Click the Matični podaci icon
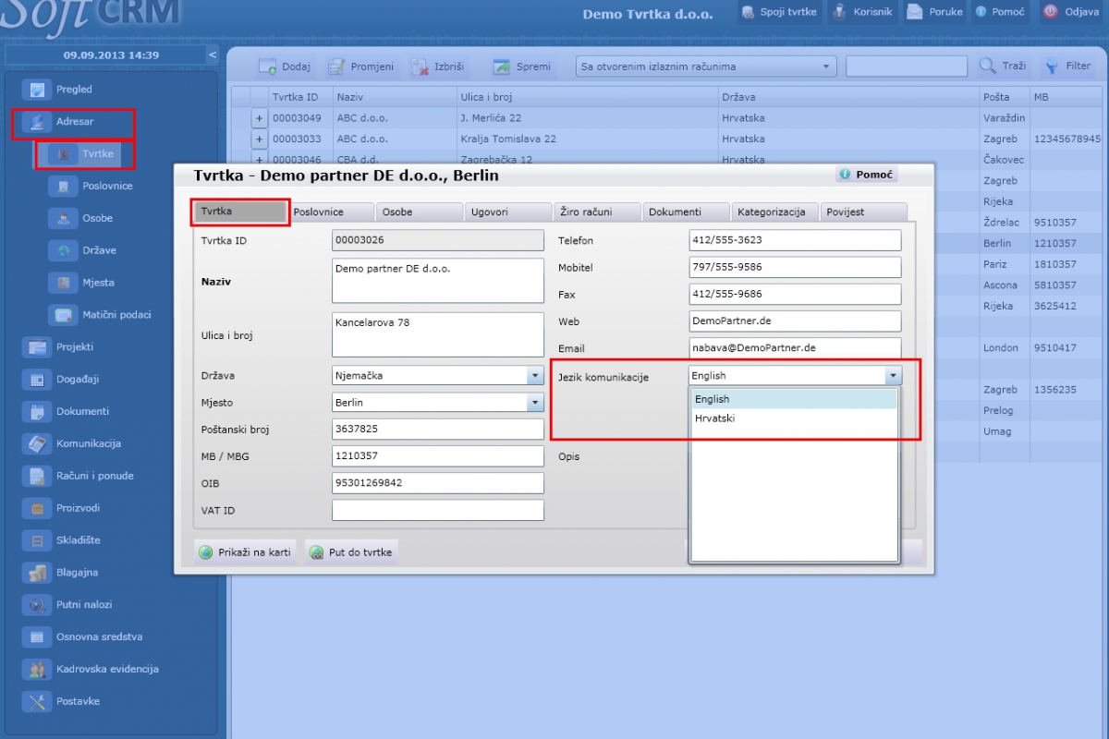The width and height of the screenshot is (1109, 739). tap(63, 315)
